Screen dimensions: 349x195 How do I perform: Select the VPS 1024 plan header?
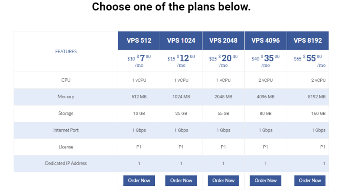click(x=181, y=40)
